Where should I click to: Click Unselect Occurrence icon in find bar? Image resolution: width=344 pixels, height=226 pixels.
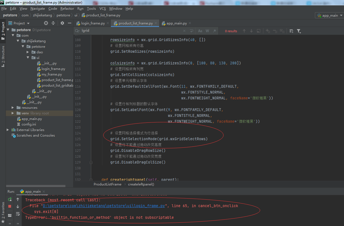[275, 31]
